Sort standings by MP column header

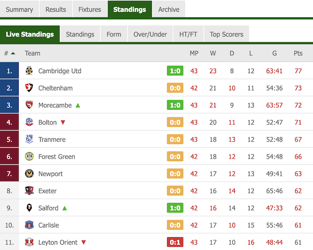tap(194, 53)
